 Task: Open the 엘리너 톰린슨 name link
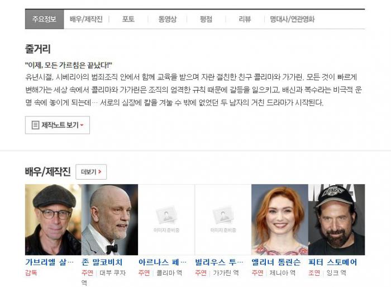276,262
